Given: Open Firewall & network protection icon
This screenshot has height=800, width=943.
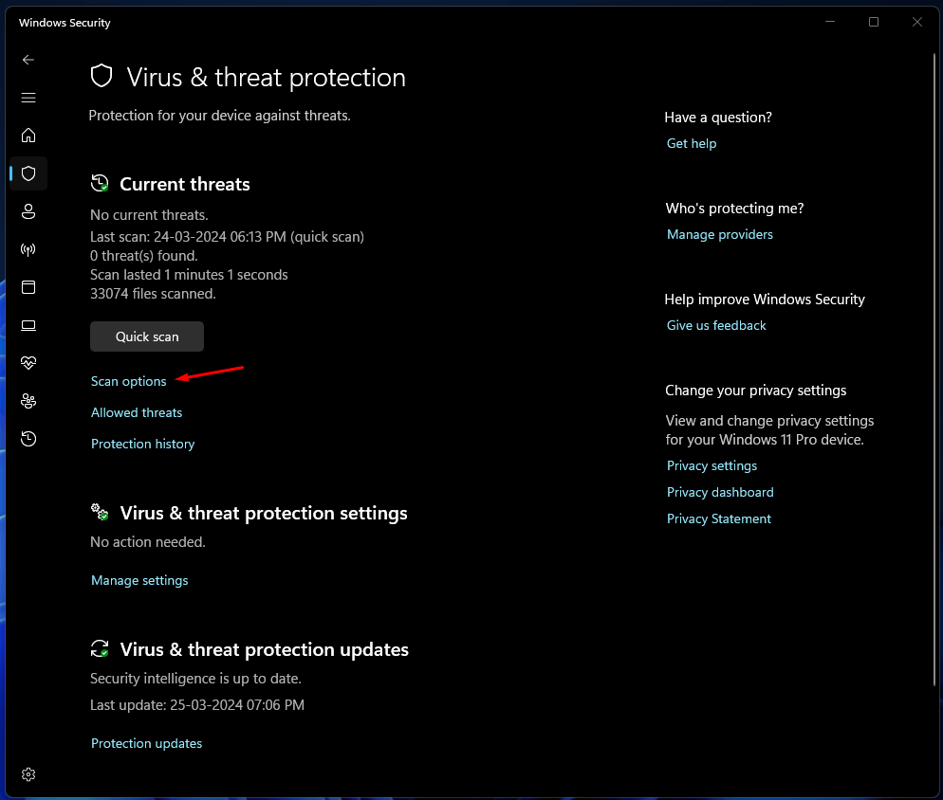Looking at the screenshot, I should pos(28,250).
